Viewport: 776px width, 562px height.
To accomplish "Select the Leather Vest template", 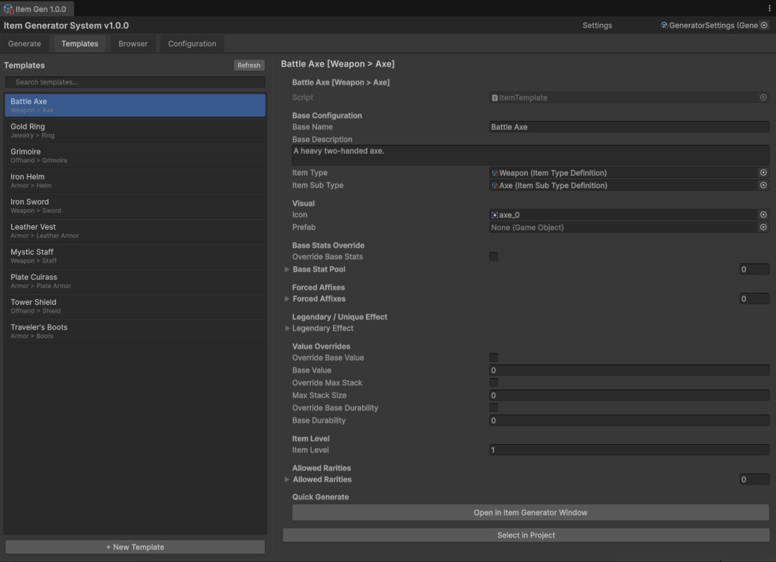I will [x=135, y=231].
